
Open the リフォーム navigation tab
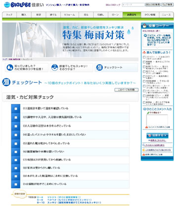[69, 15]
